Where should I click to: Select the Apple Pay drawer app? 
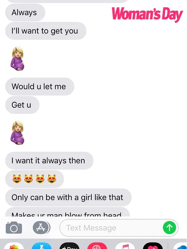(x=70, y=246)
